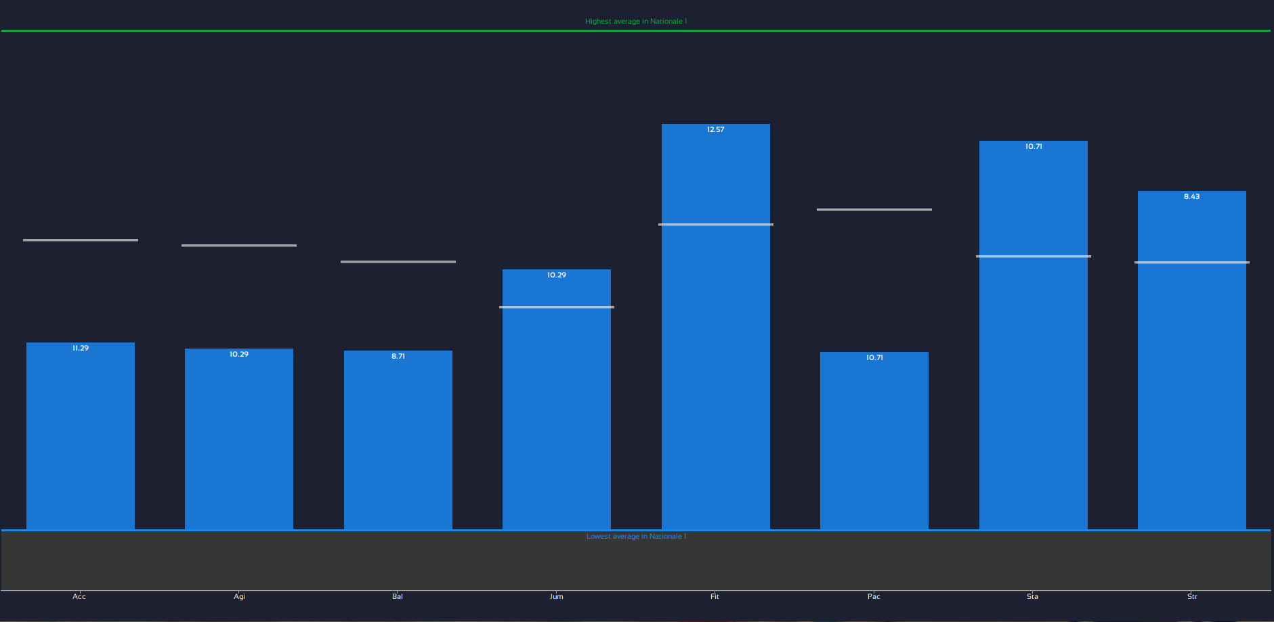Select the Jum bar valued 10.29

(x=557, y=399)
